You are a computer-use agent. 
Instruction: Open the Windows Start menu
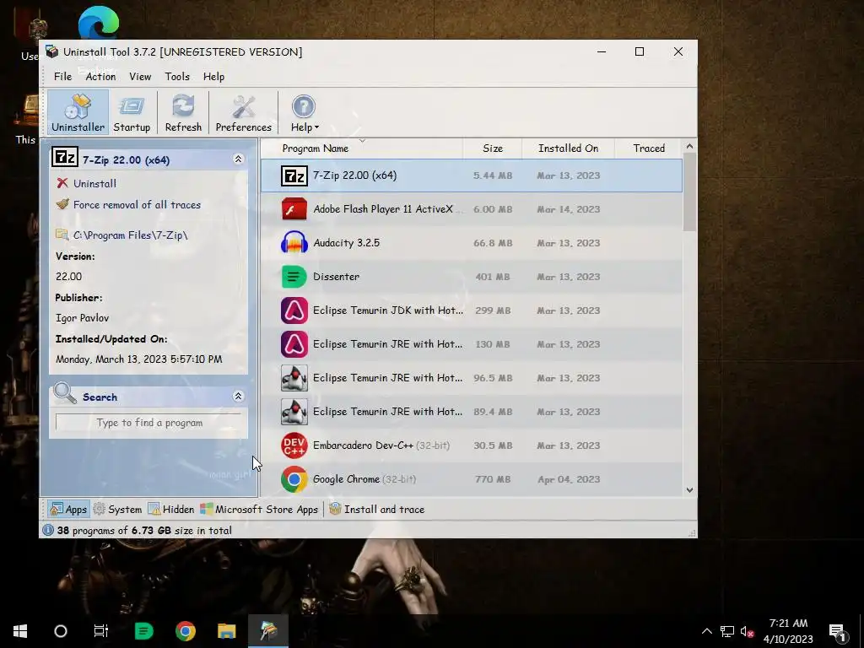(20, 631)
